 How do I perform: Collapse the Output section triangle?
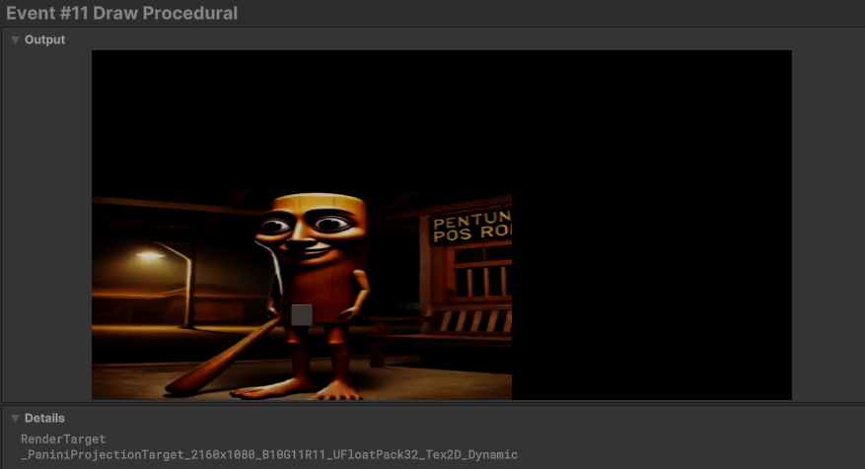point(16,40)
